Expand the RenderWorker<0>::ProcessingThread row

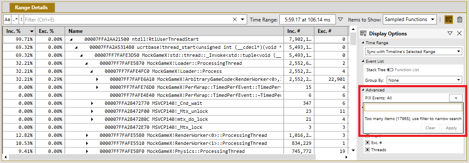87,135
